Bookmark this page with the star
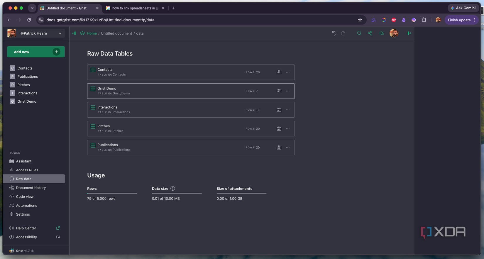 coord(360,20)
